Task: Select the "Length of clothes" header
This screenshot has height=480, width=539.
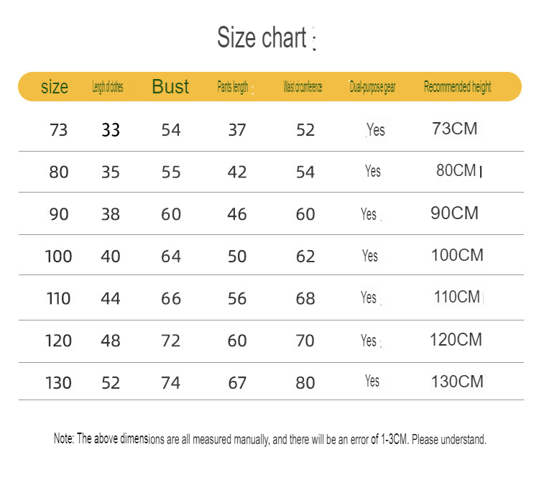Action: 108,88
